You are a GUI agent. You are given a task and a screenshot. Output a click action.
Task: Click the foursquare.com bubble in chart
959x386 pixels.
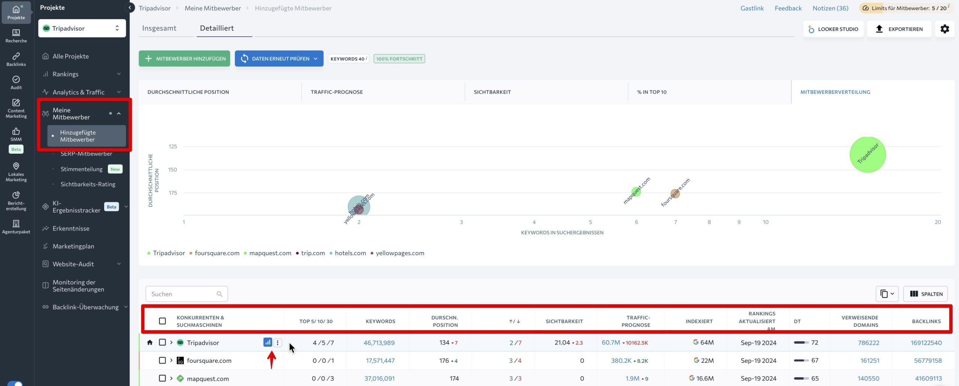click(x=675, y=193)
